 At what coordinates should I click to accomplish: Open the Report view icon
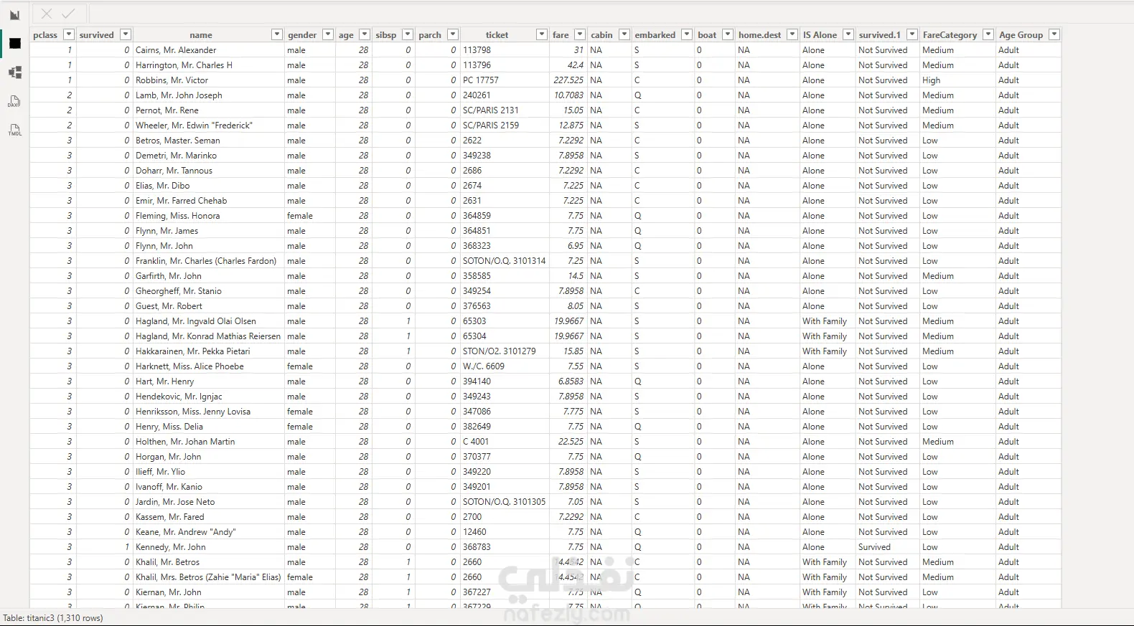coord(14,15)
